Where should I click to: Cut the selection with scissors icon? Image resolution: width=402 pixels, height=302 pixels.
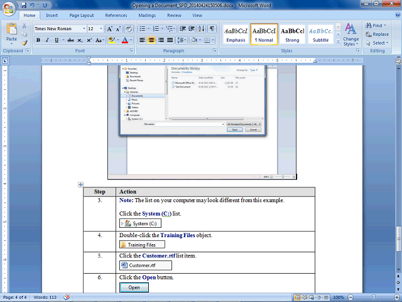point(24,26)
